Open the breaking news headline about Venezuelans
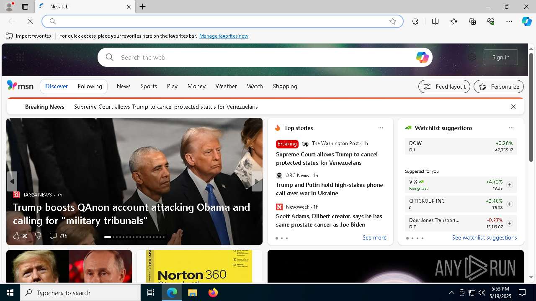Image resolution: width=536 pixels, height=301 pixels. (x=166, y=107)
